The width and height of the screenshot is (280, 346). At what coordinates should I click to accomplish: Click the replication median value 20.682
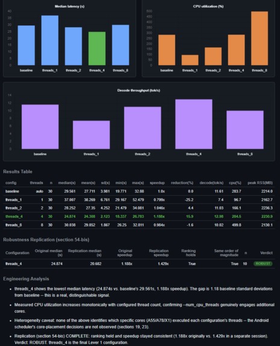click(96, 264)
